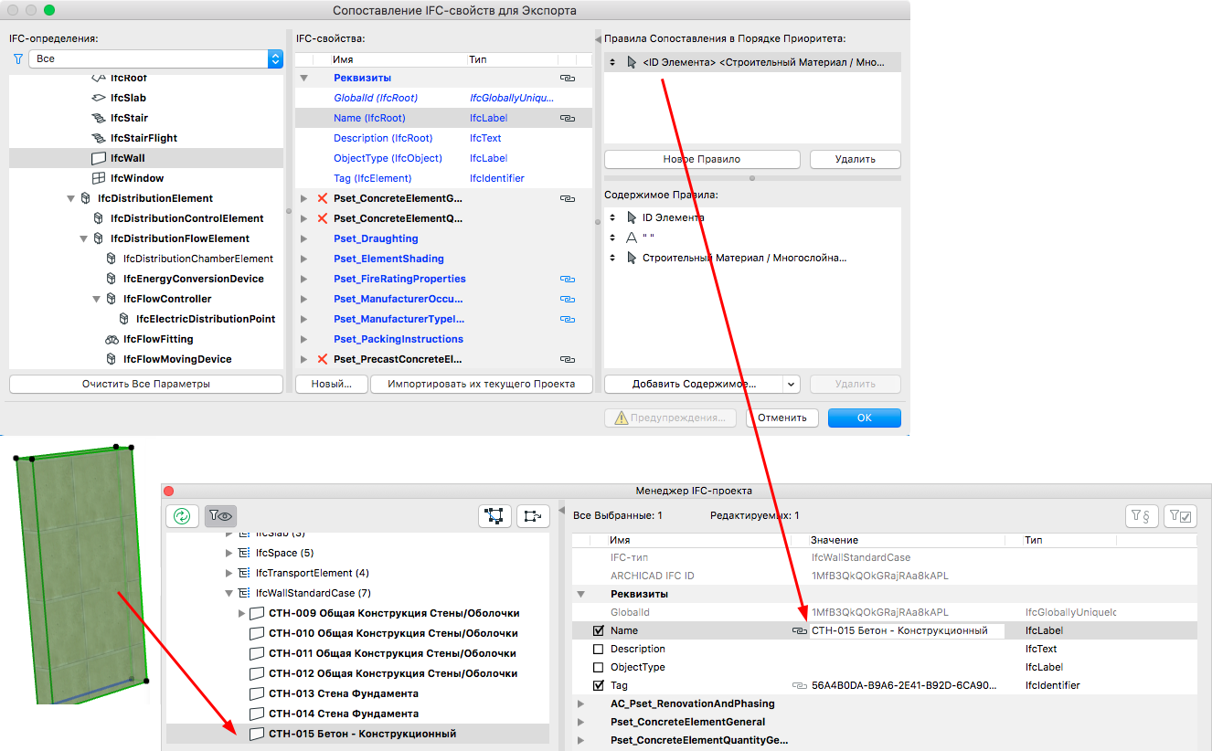The height and width of the screenshot is (751, 1212).
Task: Open the arrow dropdown beside Добавить Содержимое...
Action: point(792,385)
